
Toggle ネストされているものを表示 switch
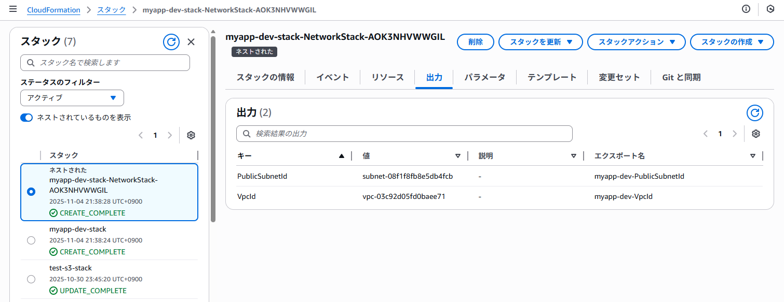26,118
